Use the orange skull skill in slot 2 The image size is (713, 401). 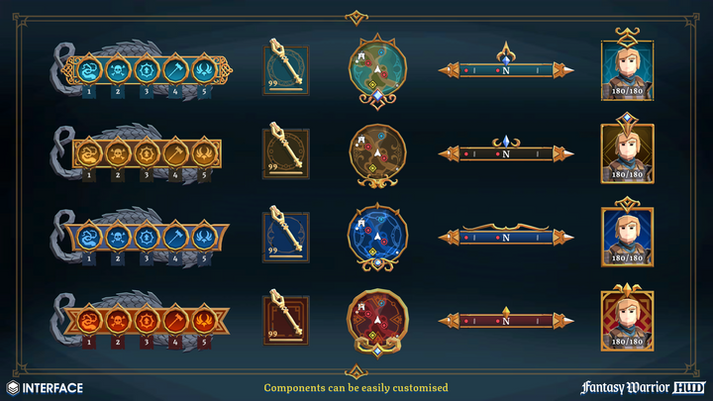(117, 321)
